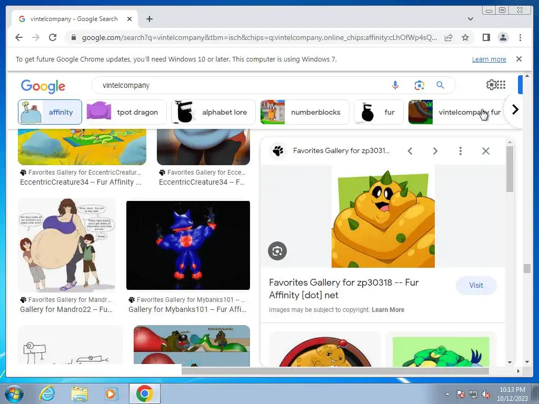Viewport: 539px width, 404px height.
Task: Open Windows Explorer from the taskbar
Action: [x=79, y=393]
